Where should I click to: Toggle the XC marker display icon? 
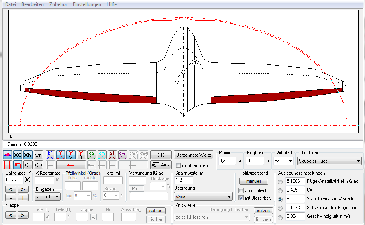click(18, 155)
